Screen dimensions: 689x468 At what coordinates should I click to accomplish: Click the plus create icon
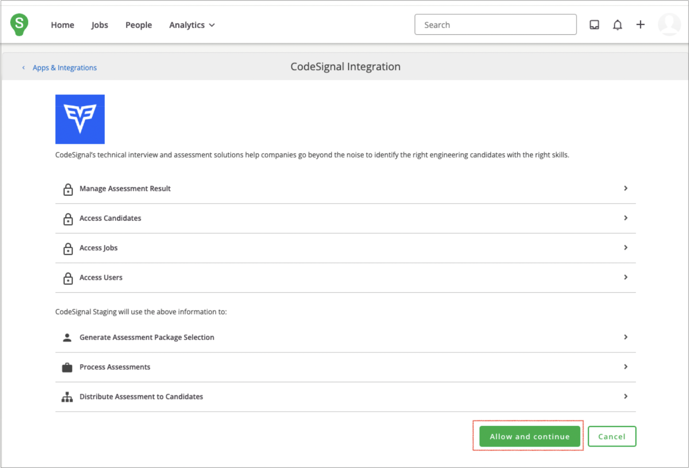tap(640, 24)
